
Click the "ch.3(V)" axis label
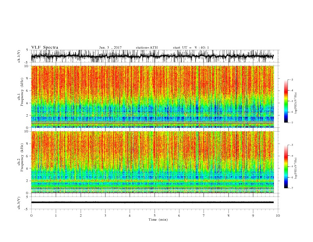coord(19,203)
